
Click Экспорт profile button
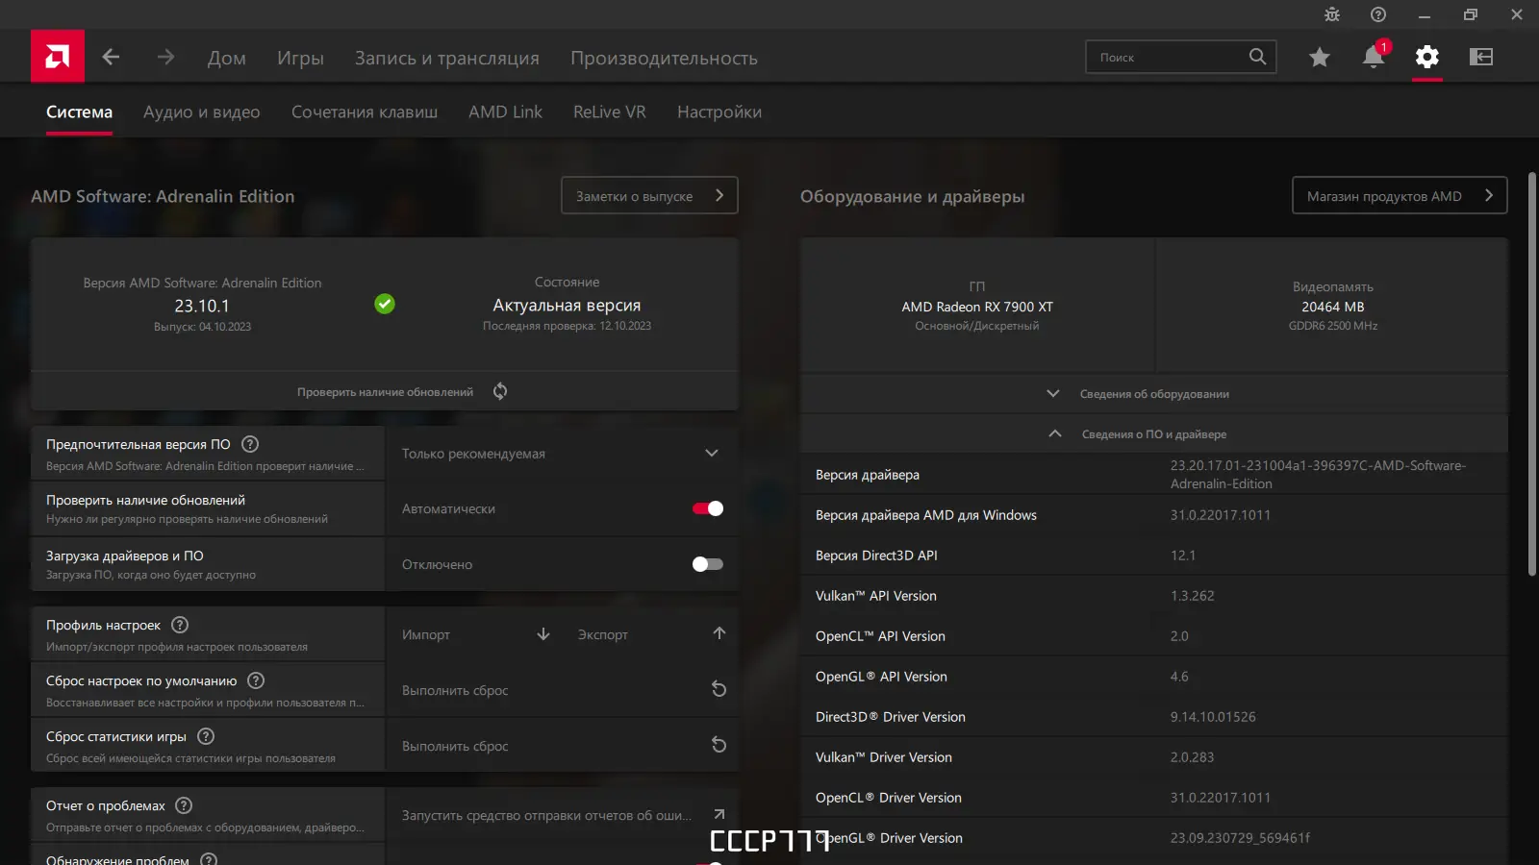coord(651,634)
